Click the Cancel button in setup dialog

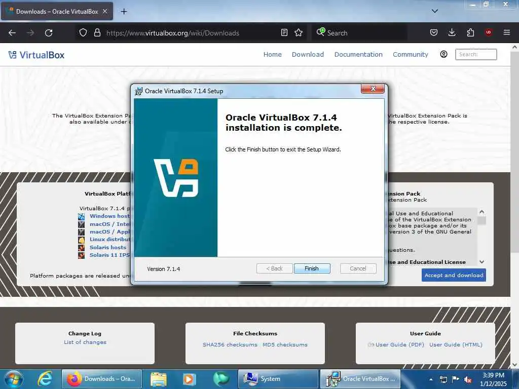[x=358, y=268]
